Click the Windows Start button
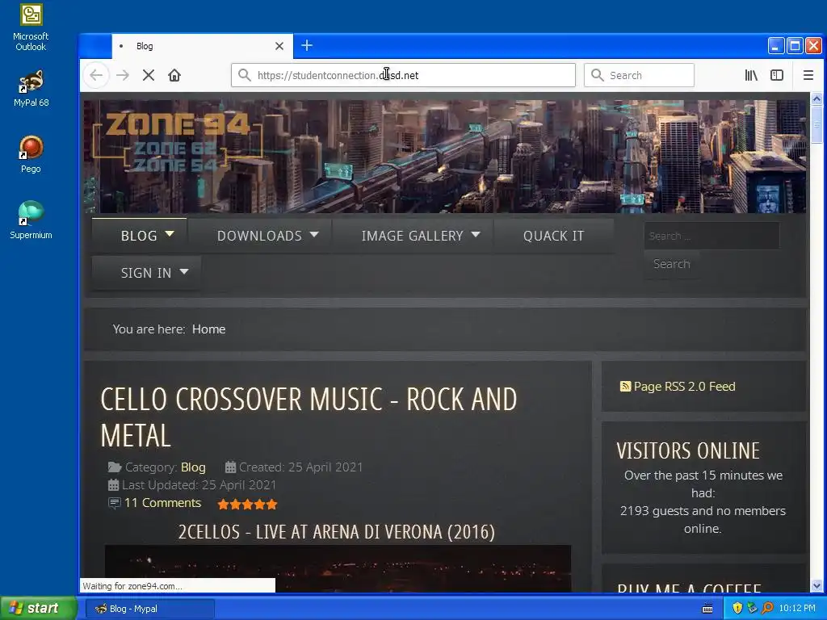 tap(39, 609)
